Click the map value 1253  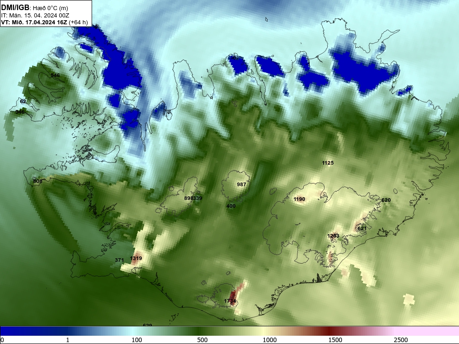coord(333,236)
